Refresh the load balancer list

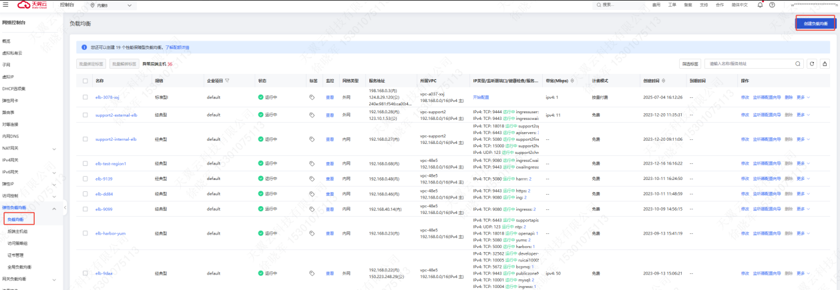812,64
